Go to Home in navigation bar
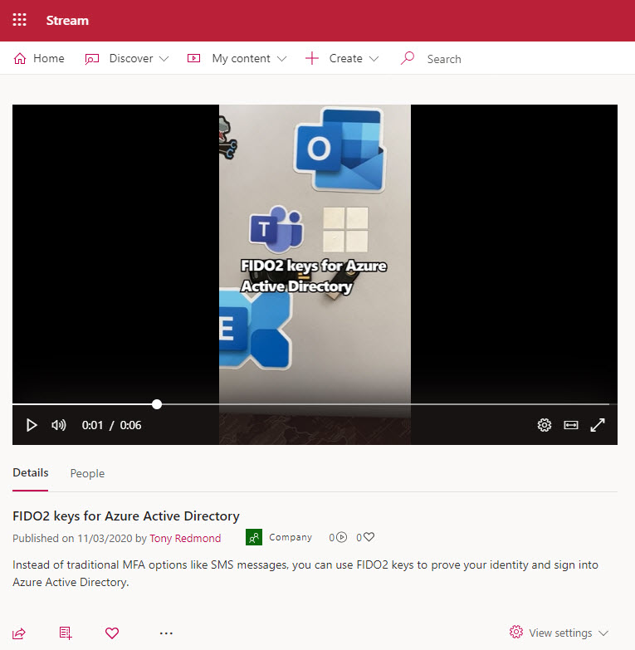Screen dimensions: 635x650 pos(39,58)
